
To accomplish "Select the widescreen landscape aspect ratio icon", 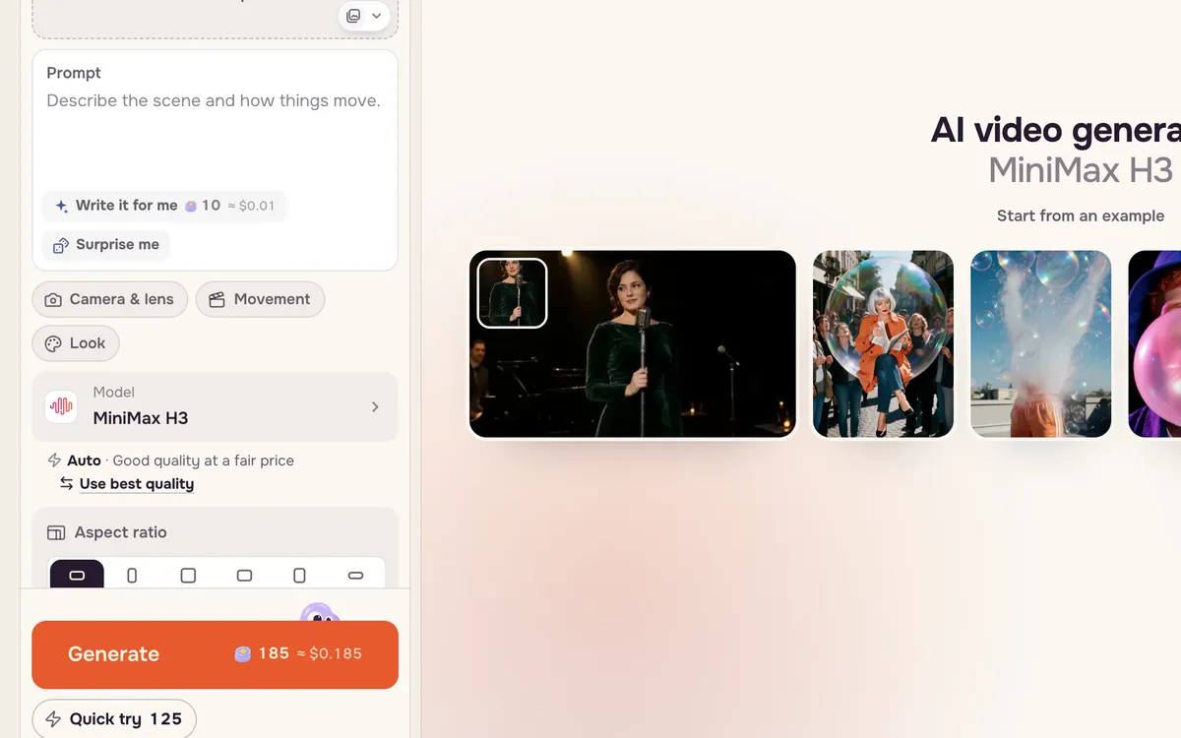I will click(x=77, y=575).
